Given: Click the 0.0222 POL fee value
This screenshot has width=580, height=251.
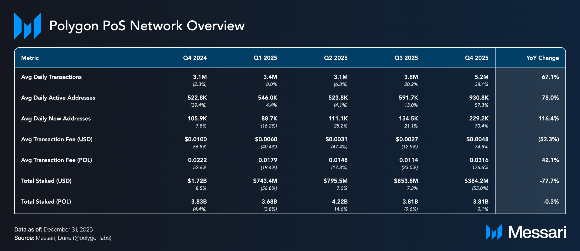Looking at the screenshot, I should [197, 160].
